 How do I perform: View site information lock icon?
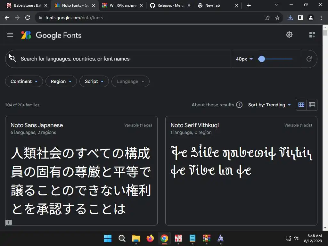40,18
